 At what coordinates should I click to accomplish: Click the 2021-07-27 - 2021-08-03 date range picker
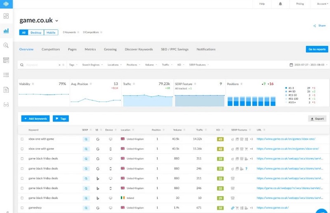[x=309, y=65]
